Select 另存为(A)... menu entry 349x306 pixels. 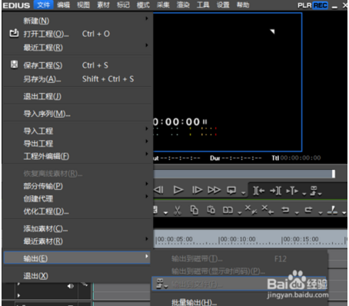tap(77, 79)
